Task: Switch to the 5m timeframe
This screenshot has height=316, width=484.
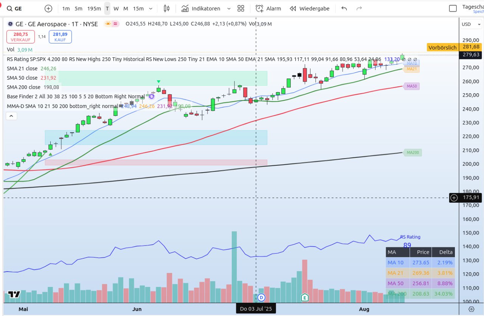Action: [x=78, y=8]
